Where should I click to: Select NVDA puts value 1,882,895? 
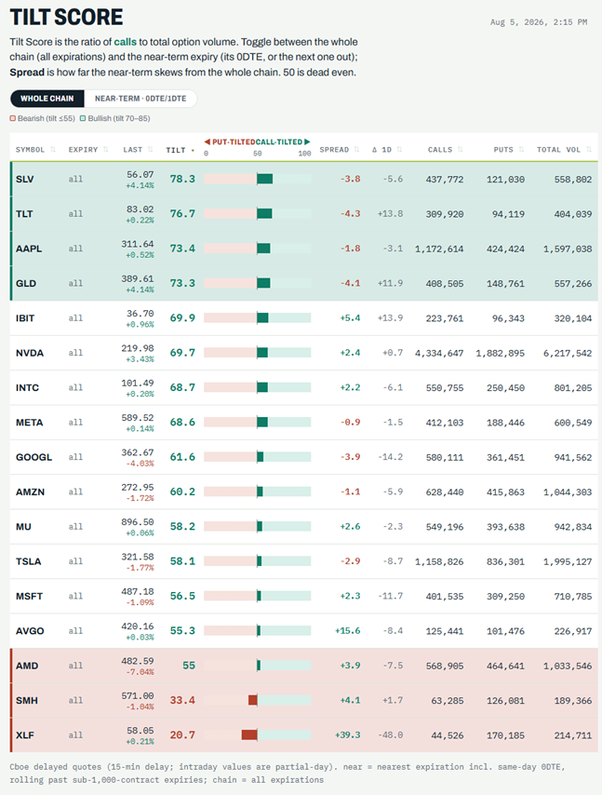click(x=501, y=353)
